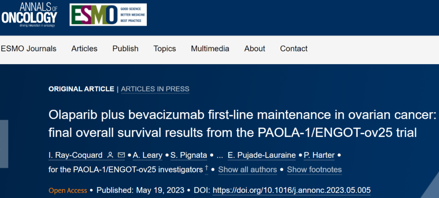This screenshot has width=439, height=198.
Task: Go to the Multimedia section
Action: (210, 48)
